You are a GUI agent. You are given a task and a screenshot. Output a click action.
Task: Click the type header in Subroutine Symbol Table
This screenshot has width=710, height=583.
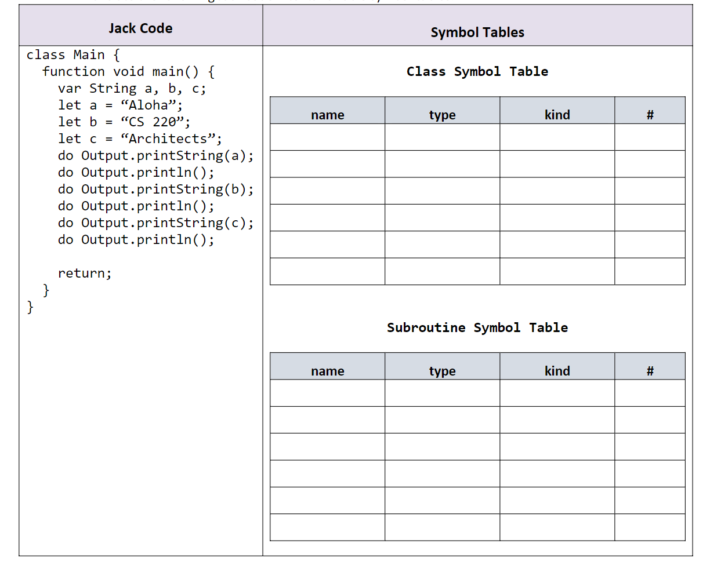[442, 371]
